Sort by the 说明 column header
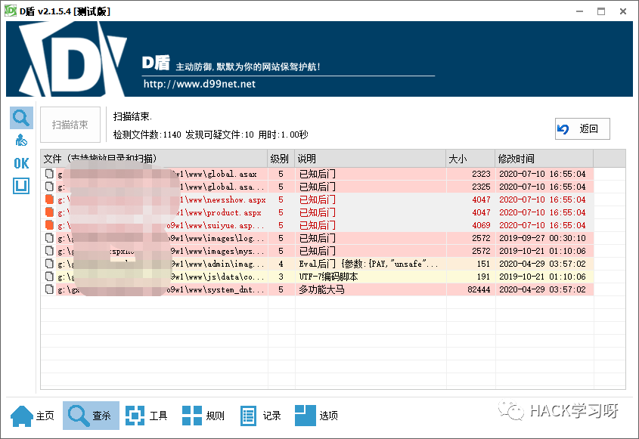 pyautogui.click(x=370, y=159)
